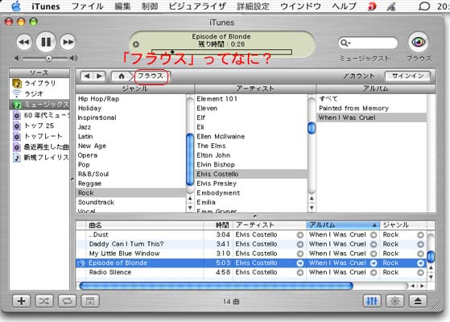Go forward with the store forward arrow
Screen dimensions: 450x322
pyautogui.click(x=99, y=76)
